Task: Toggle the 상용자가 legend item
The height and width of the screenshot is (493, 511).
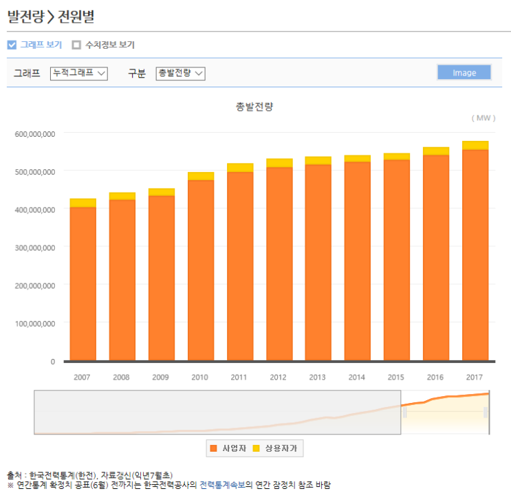Action: (x=275, y=448)
